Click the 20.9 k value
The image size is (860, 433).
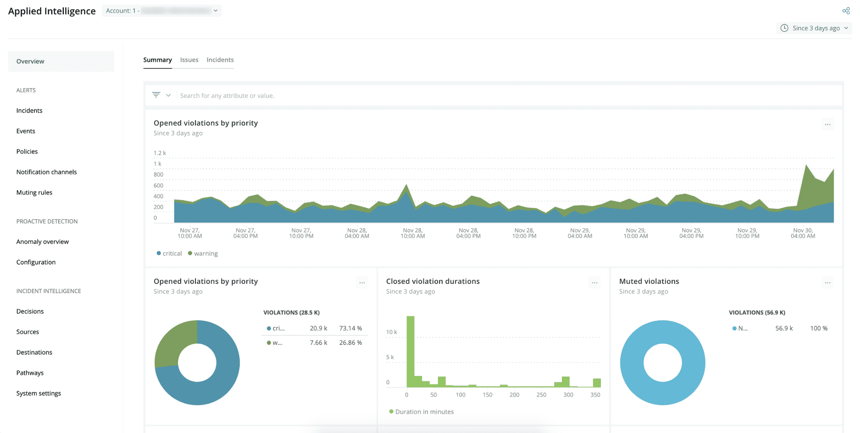[318, 328]
